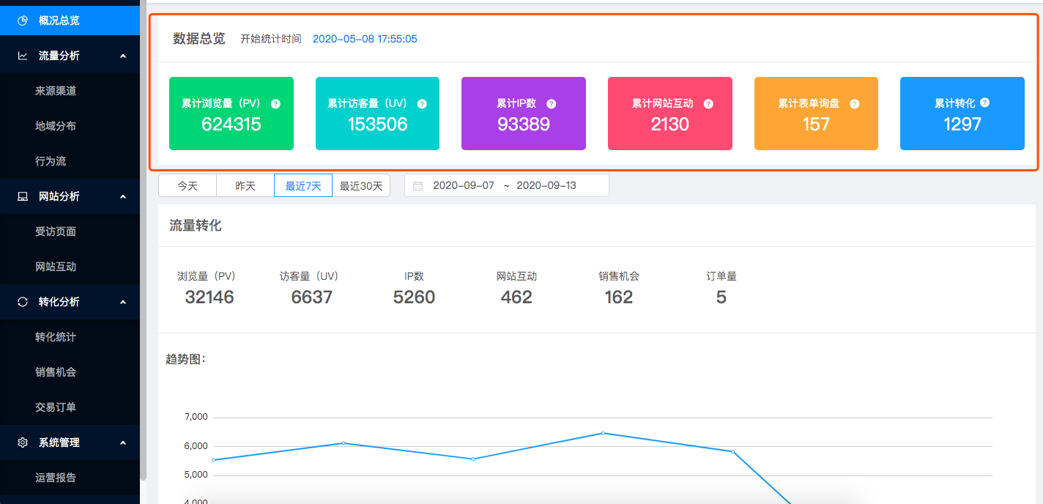The height and width of the screenshot is (504, 1043).
Task: Click calendar icon in date range picker
Action: click(x=418, y=186)
